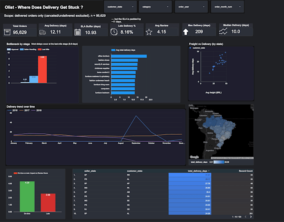Select the furniture bedroom bar
284x222 pixels.
coord(123,93)
